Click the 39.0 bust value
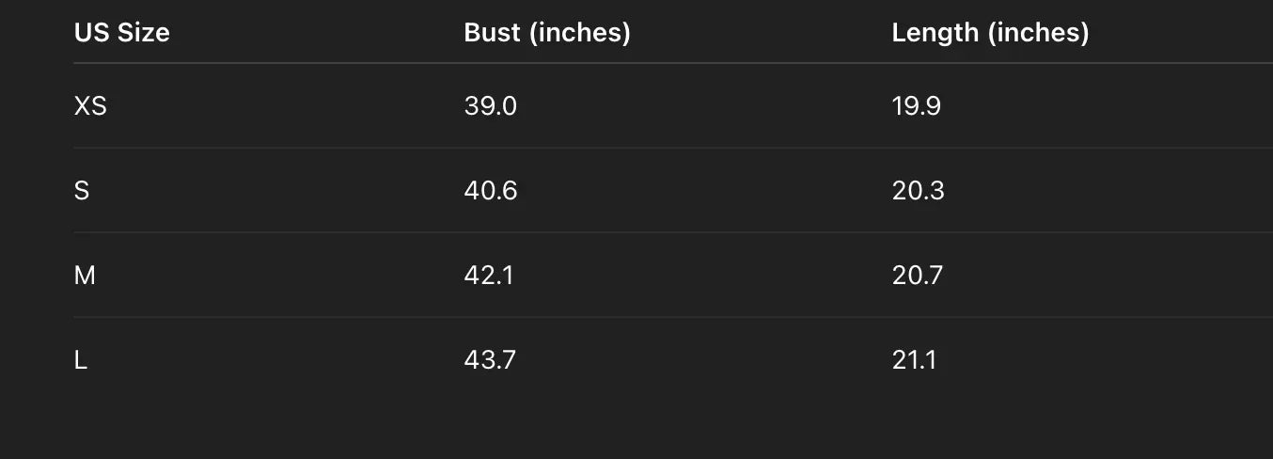The height and width of the screenshot is (459, 1273). (490, 106)
